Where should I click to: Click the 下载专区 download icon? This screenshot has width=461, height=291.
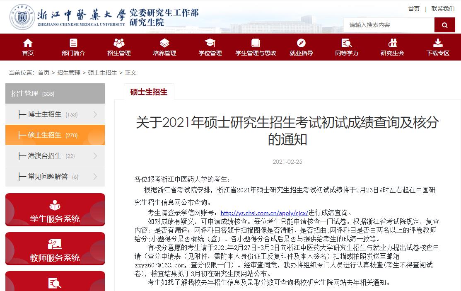tap(438, 43)
